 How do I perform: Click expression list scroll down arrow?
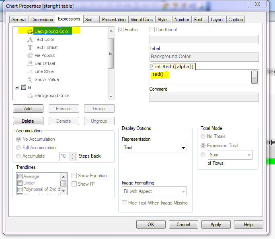(111, 96)
